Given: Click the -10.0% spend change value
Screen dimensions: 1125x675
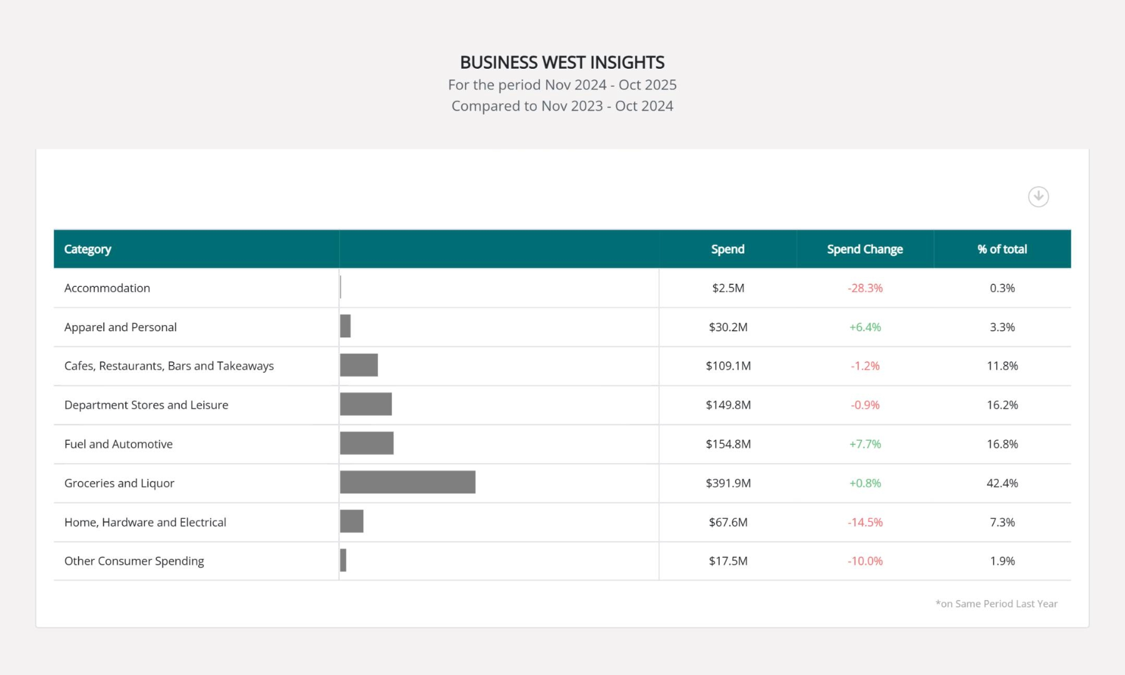Looking at the screenshot, I should point(865,561).
